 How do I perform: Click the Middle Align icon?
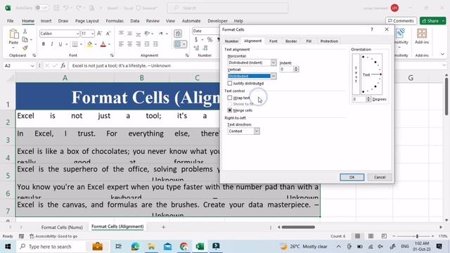[x=129, y=34]
